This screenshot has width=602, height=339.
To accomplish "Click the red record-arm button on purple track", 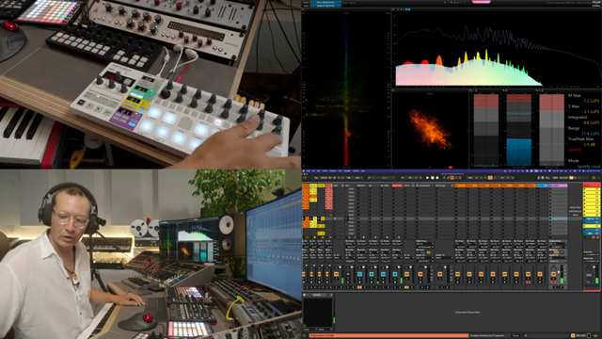I will click(553, 282).
